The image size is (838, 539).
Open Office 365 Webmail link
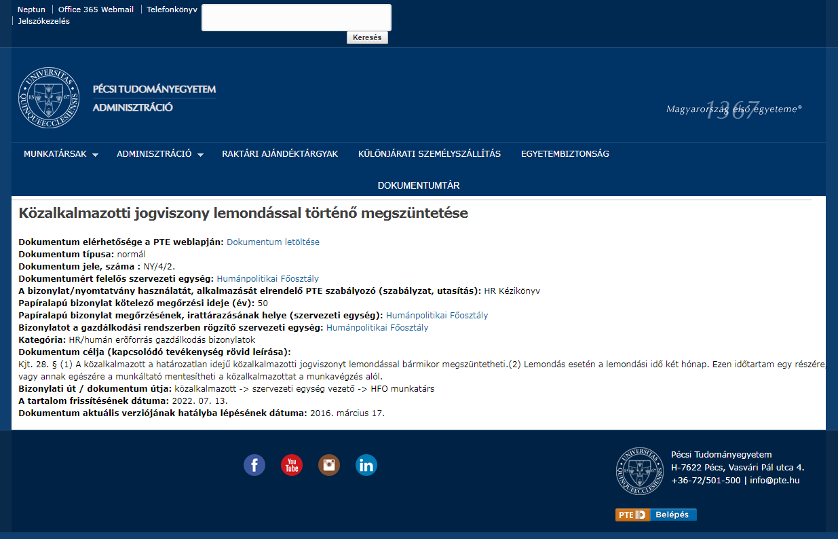[96, 10]
